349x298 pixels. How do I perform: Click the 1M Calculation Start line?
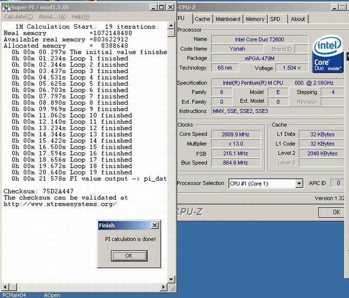click(x=87, y=27)
